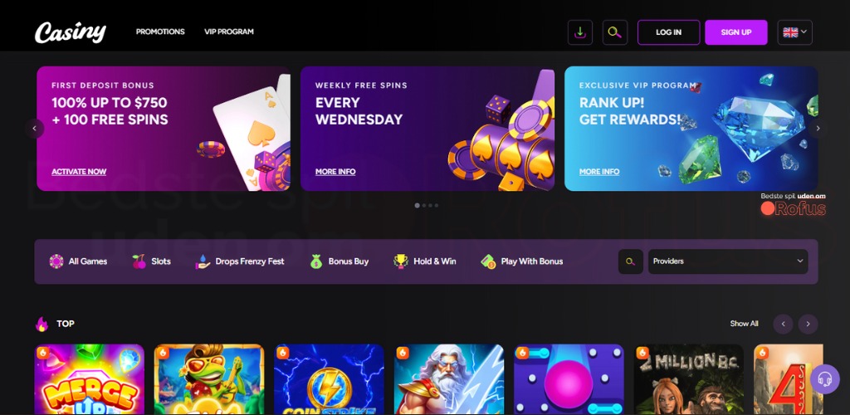Show next TOP games with right arrow
This screenshot has width=850, height=415.
click(x=808, y=324)
